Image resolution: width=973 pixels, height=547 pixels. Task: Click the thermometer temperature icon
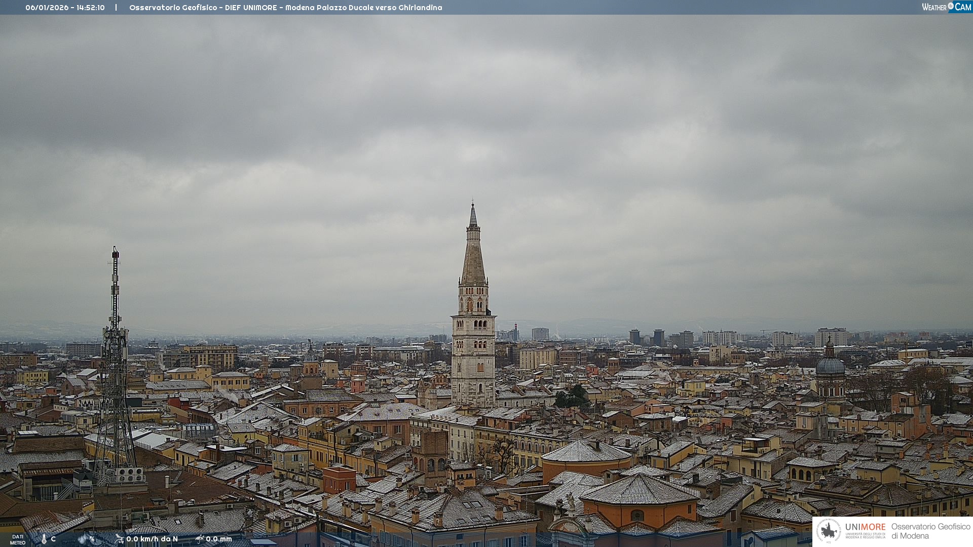coord(44,539)
